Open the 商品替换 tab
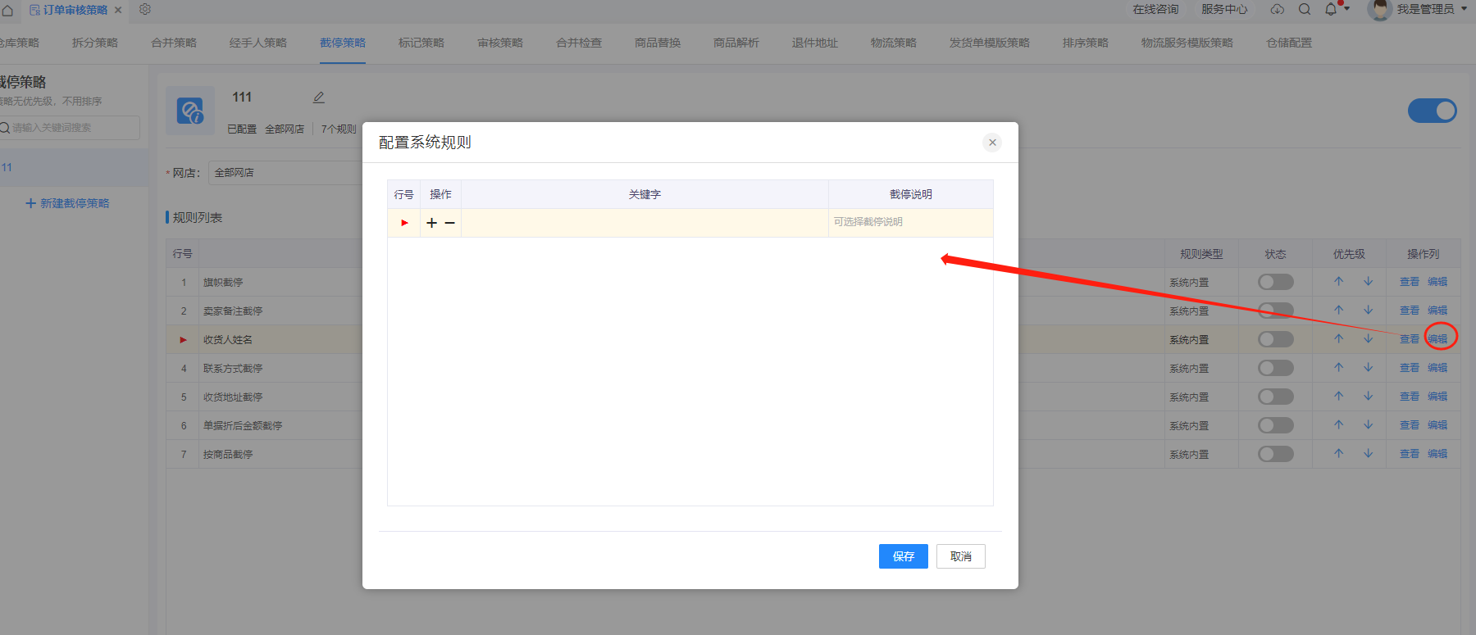 (x=658, y=43)
